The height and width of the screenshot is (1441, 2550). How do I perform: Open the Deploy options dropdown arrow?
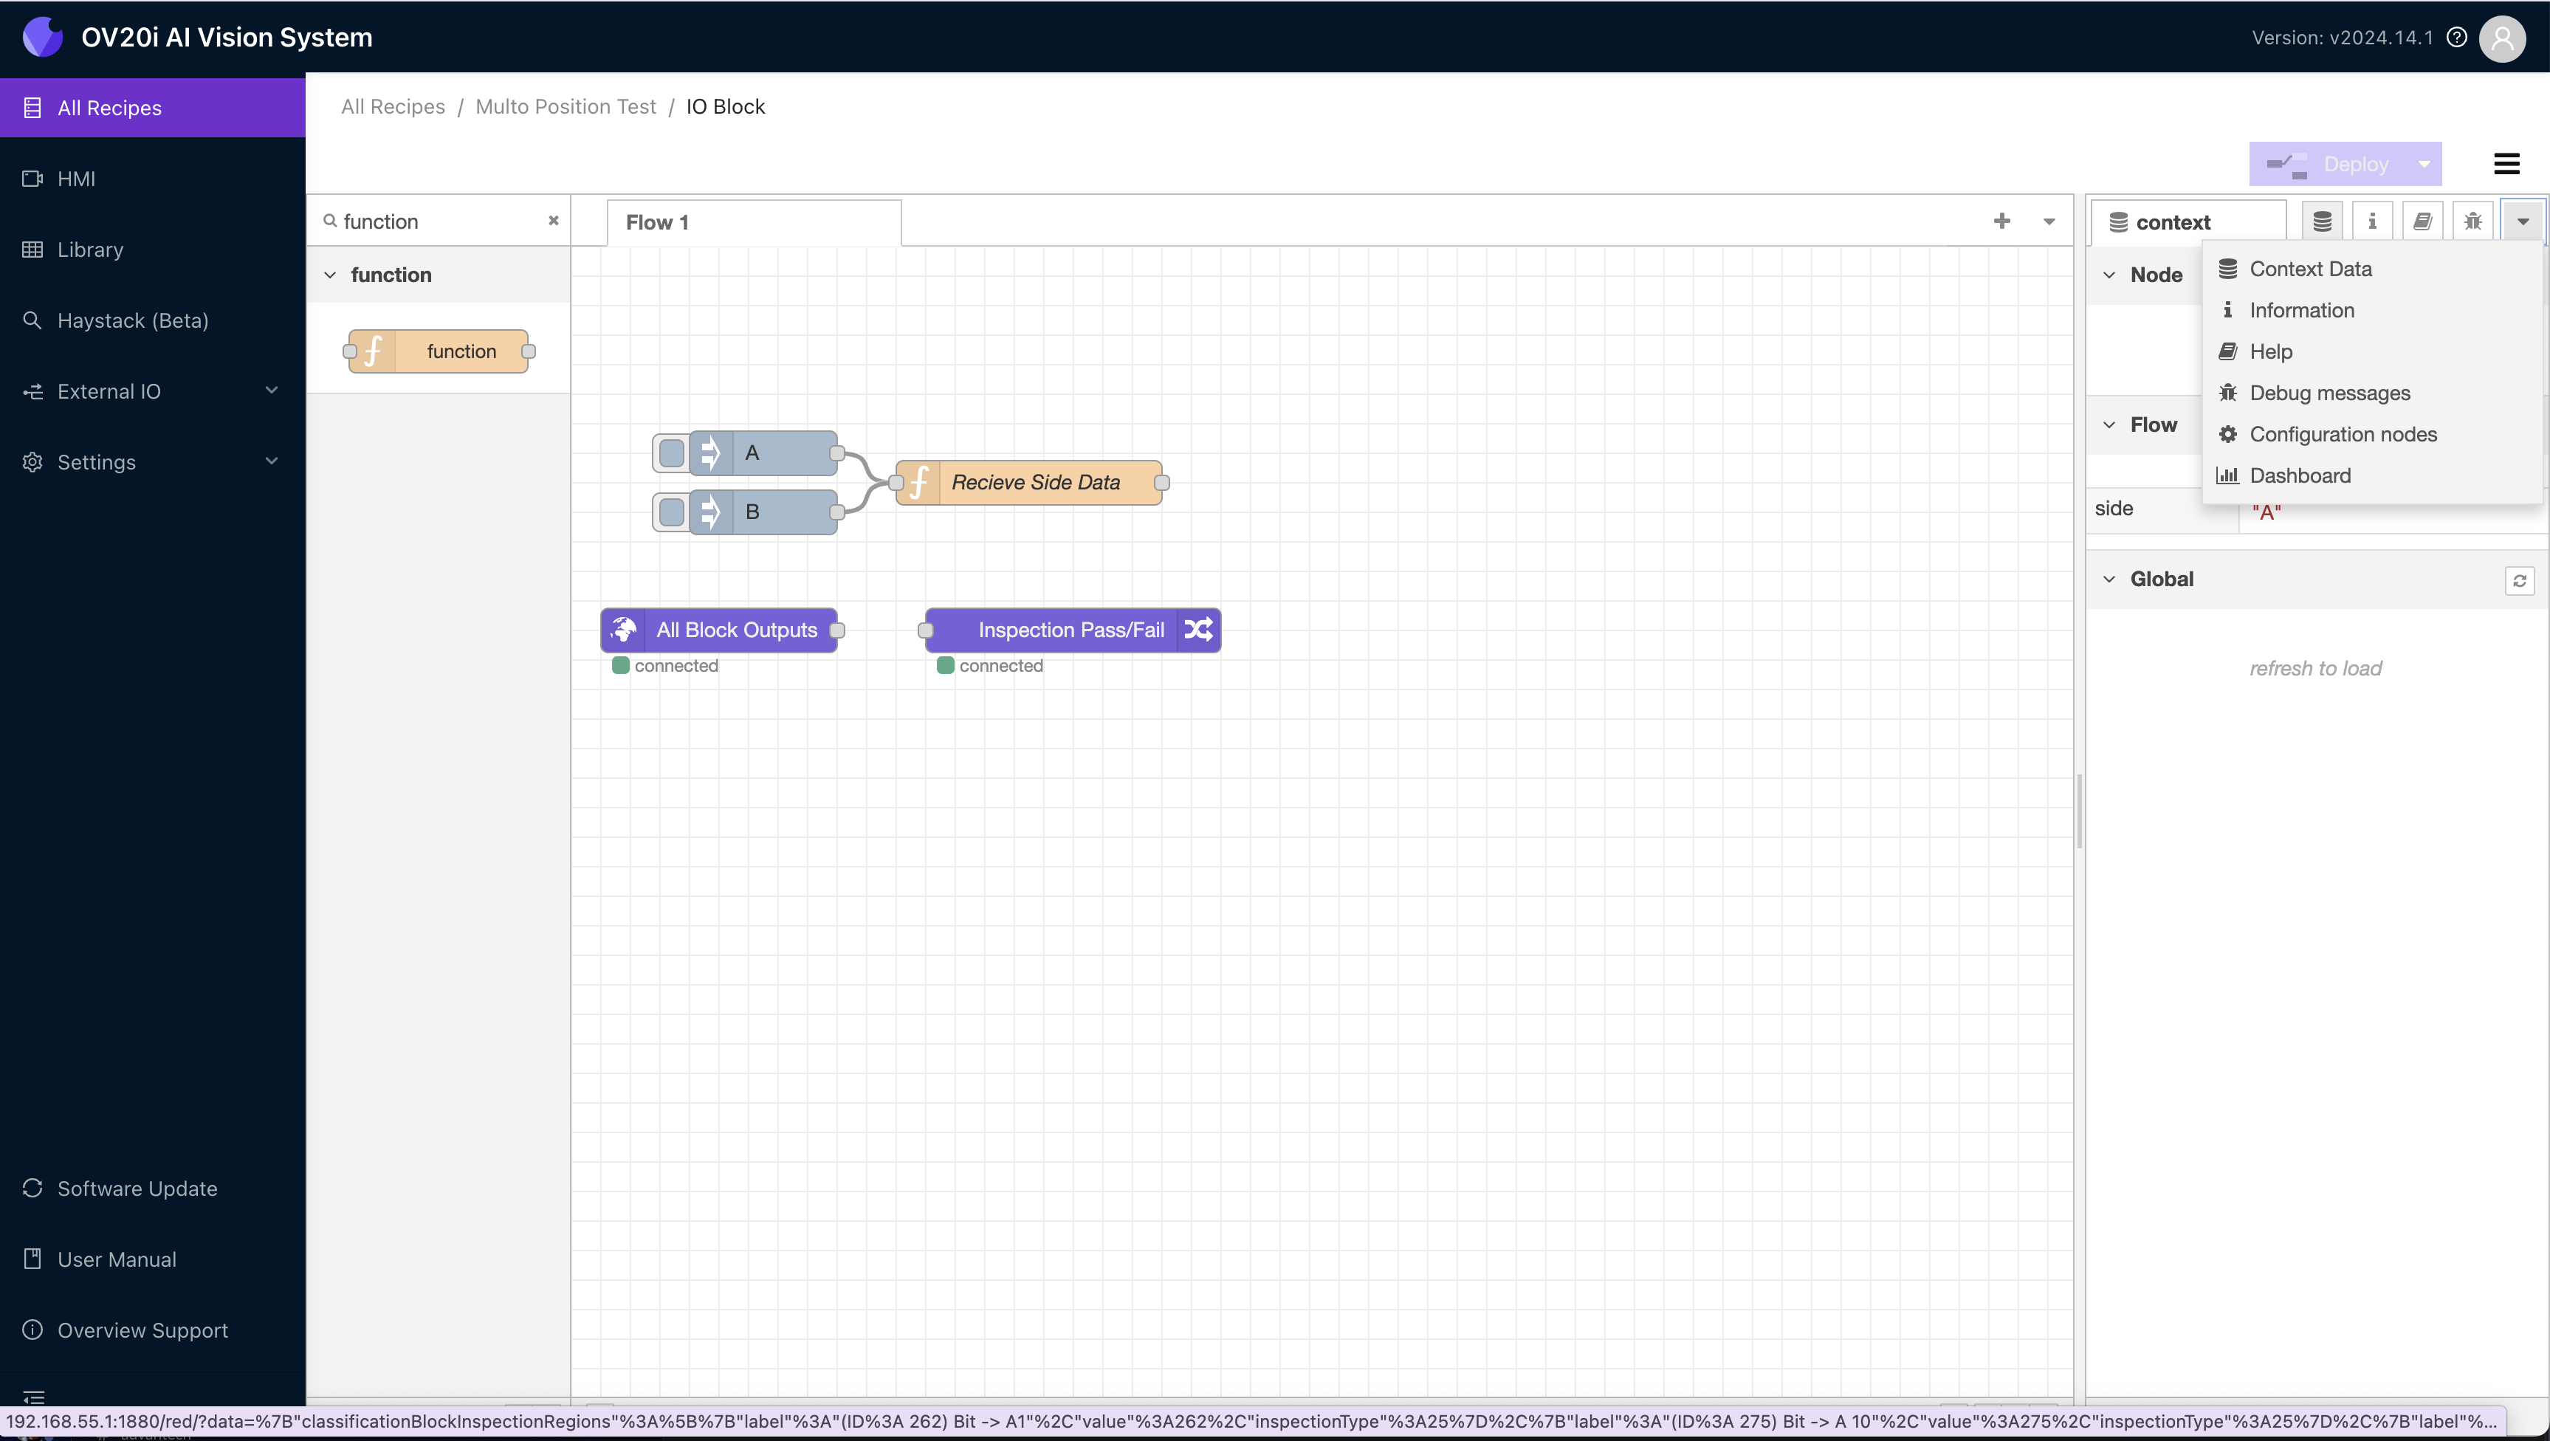pos(2424,163)
